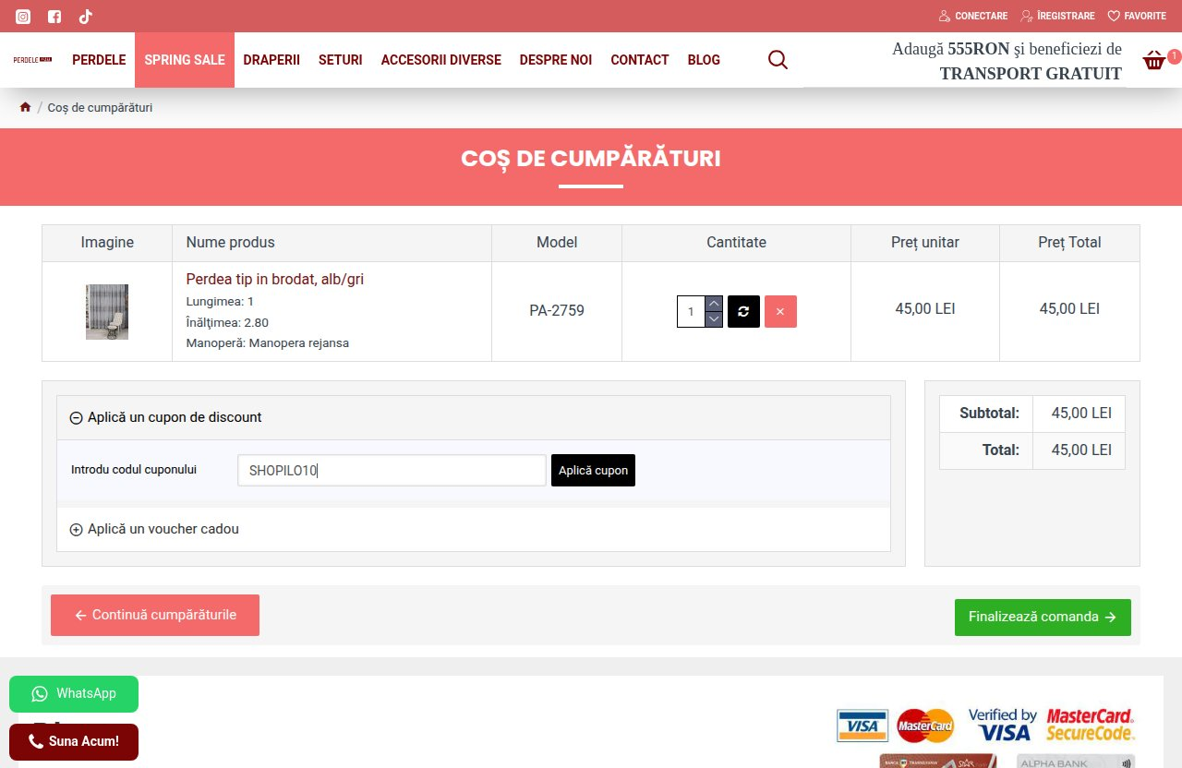1182x768 pixels.
Task: Click the 'TRANSPORT GRATUIT' banner text
Action: point(1031,74)
